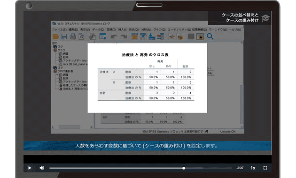The height and width of the screenshot is (178, 296).
Task: Change the 1x playback speed
Action: click(253, 168)
